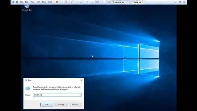Screen dimensions: 197x111
Task: Enter full screen mode icon
Action: pos(97,2)
